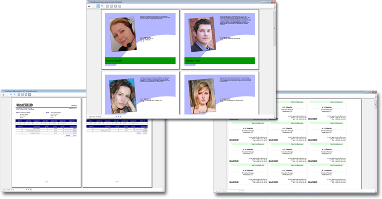Click Print icon in Portfolio window toolbar
Viewport: 382px width, 199px height.
point(89,6)
